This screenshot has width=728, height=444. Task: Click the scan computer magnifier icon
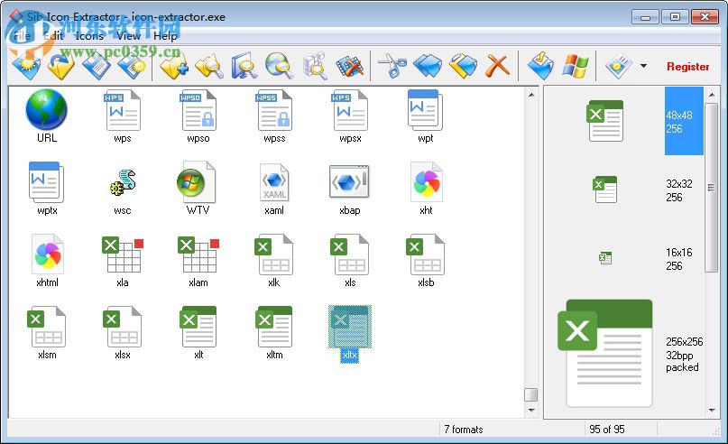[x=244, y=66]
